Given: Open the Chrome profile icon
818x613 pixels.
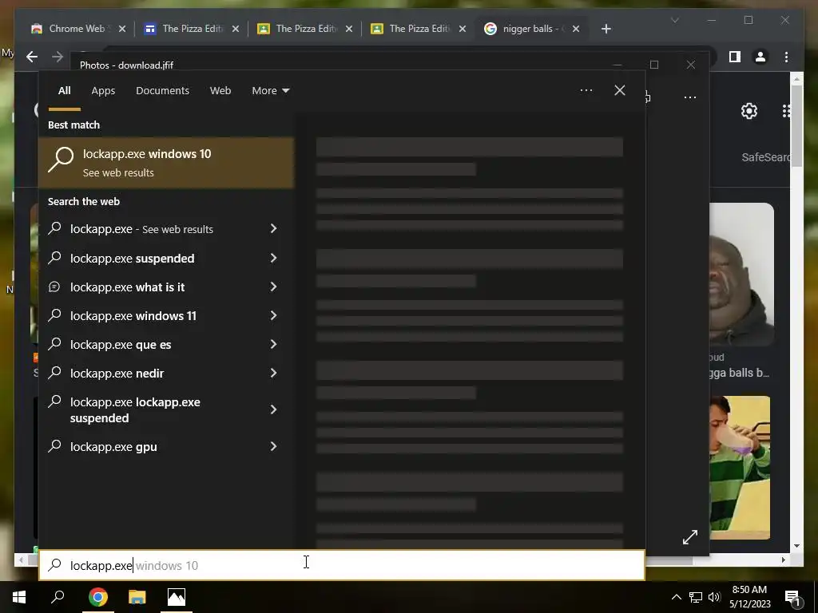Looking at the screenshot, I should coord(760,57).
